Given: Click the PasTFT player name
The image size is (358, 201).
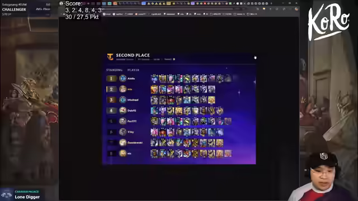Looking at the screenshot, I should (x=132, y=121).
